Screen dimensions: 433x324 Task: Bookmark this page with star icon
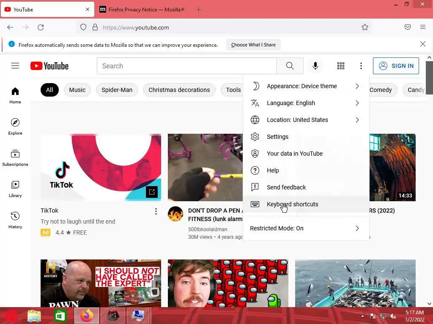pyautogui.click(x=365, y=27)
